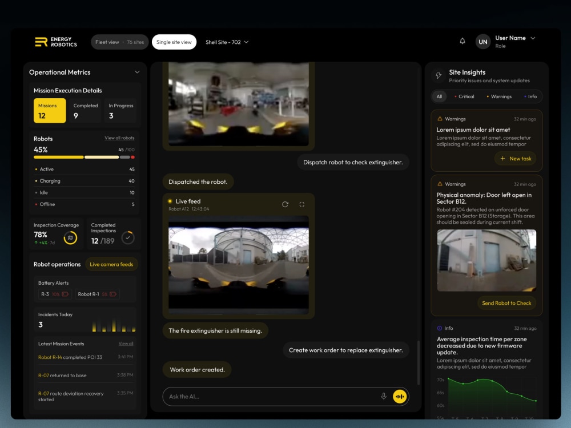
Task: Click the UN user avatar
Action: pyautogui.click(x=483, y=42)
